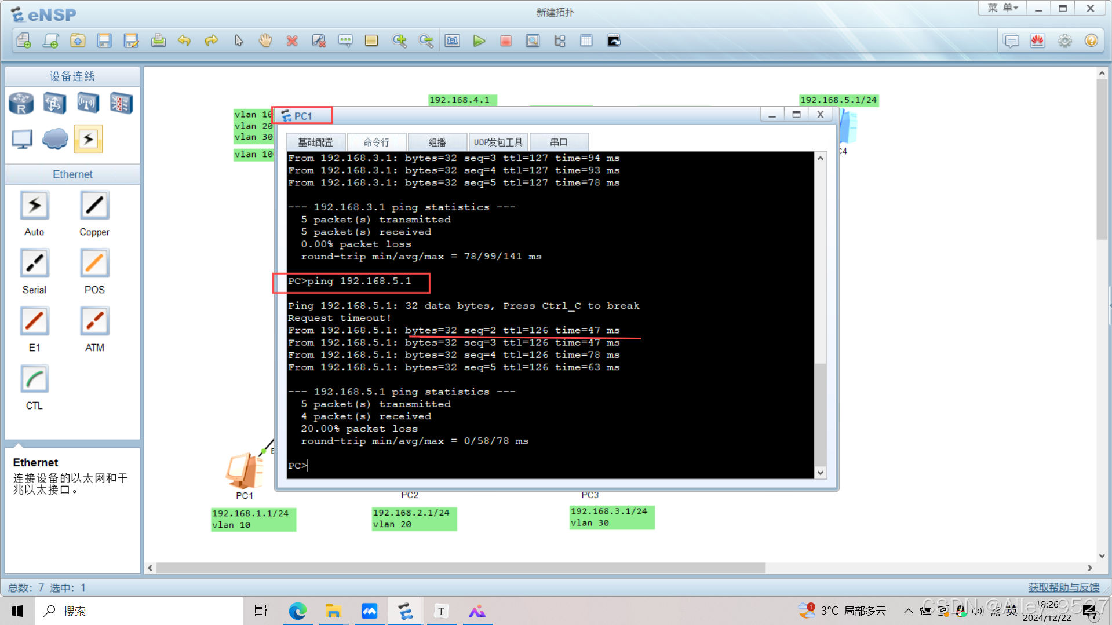1112x625 pixels.
Task: Open the Huawei website icon
Action: [x=1037, y=41]
